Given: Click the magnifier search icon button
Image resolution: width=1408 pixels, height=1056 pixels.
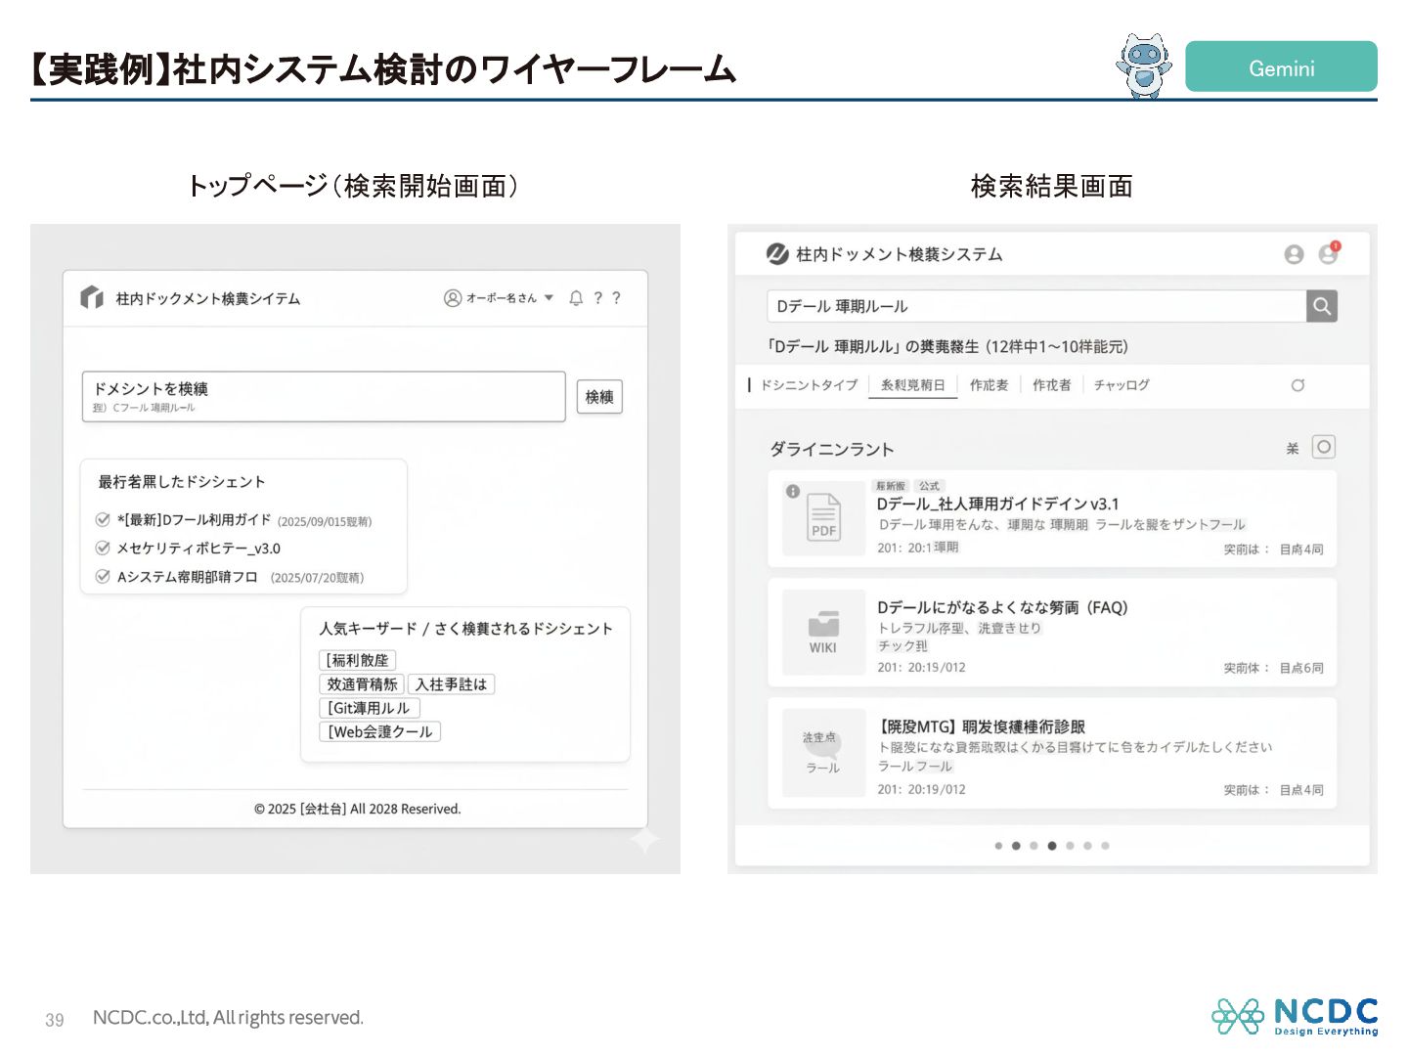Looking at the screenshot, I should pyautogui.click(x=1322, y=306).
